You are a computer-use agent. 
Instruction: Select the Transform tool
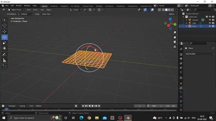point(4,48)
